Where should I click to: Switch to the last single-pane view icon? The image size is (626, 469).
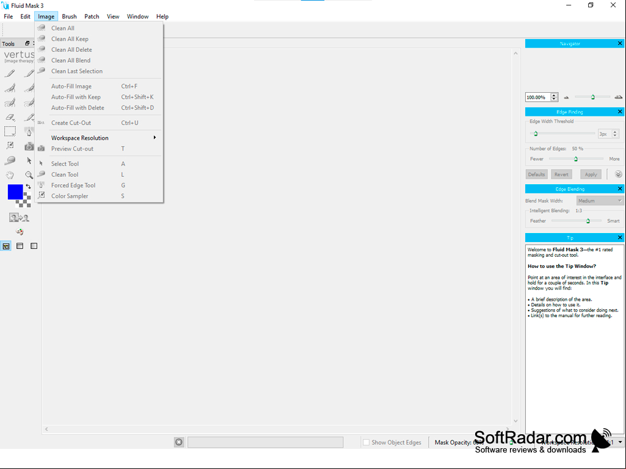(x=34, y=246)
